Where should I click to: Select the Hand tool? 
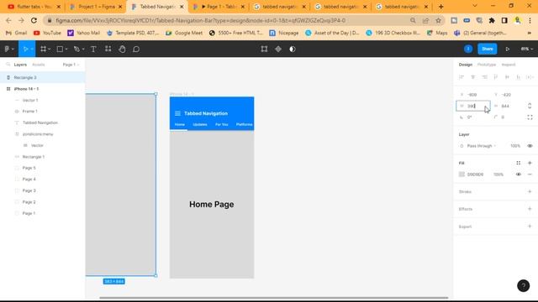pos(122,49)
